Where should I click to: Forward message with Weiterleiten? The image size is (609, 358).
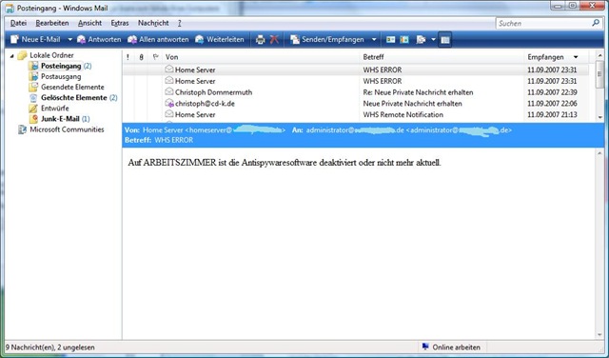(220, 39)
